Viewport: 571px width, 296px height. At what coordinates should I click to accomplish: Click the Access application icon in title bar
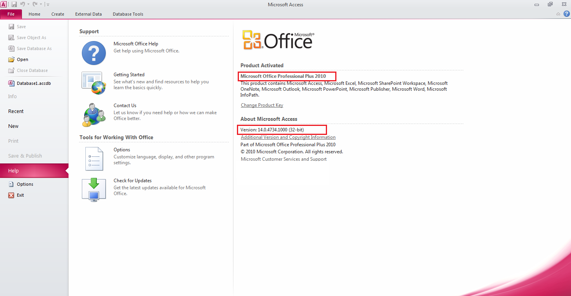pyautogui.click(x=4, y=4)
